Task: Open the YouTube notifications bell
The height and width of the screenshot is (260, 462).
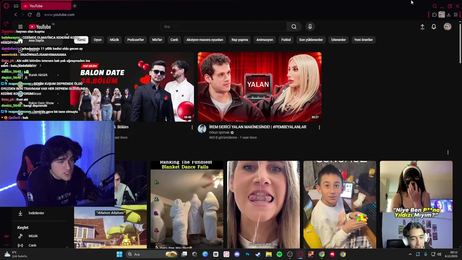Action: click(434, 27)
